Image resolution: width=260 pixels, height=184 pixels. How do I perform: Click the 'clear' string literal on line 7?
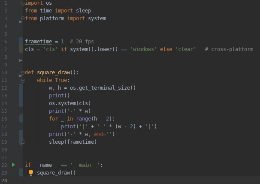tap(185, 49)
